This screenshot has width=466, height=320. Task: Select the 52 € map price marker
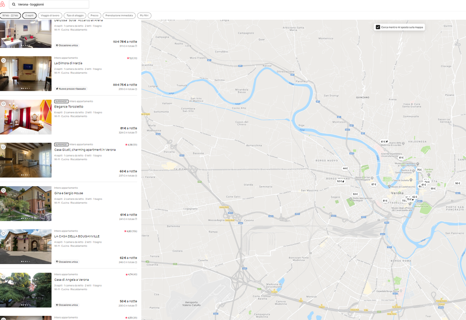click(341, 181)
